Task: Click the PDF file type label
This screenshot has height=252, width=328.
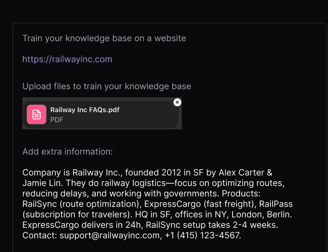Action: (x=57, y=120)
